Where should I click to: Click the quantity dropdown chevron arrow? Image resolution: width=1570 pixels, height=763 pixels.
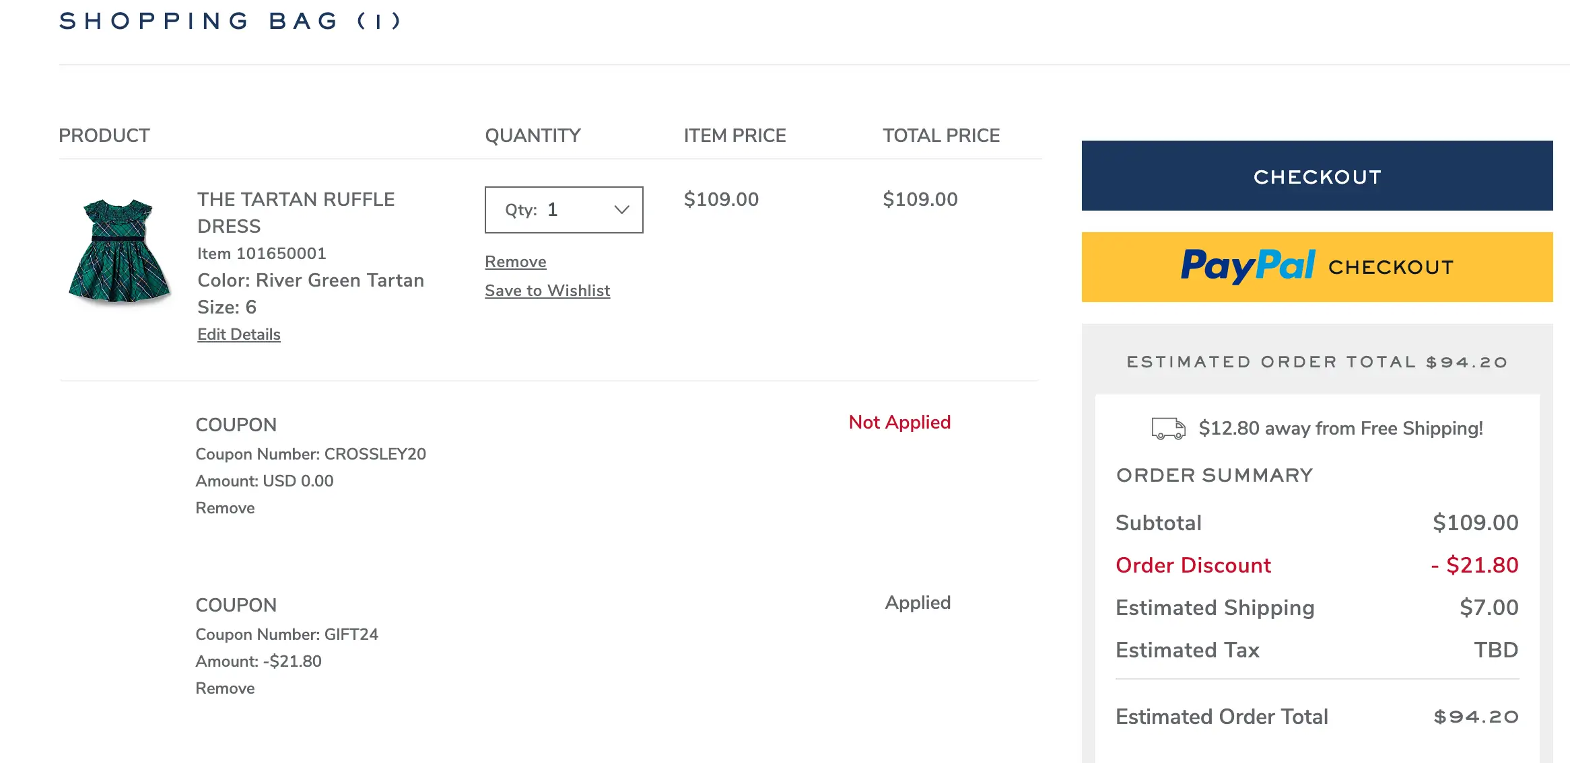621,210
